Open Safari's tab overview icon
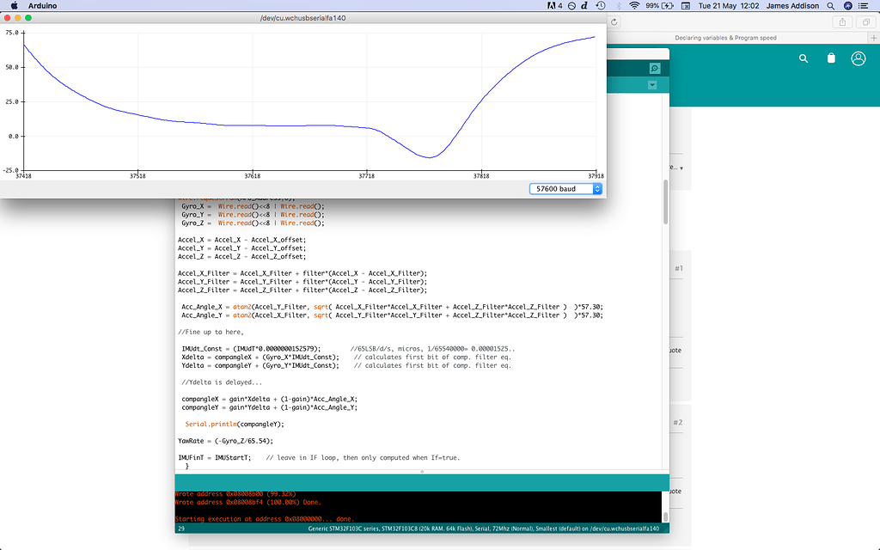 pyautogui.click(x=867, y=21)
